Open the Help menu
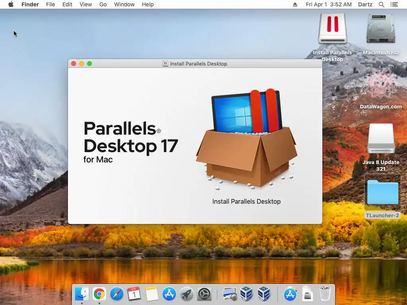Viewport: 407px width, 305px height. [x=148, y=4]
